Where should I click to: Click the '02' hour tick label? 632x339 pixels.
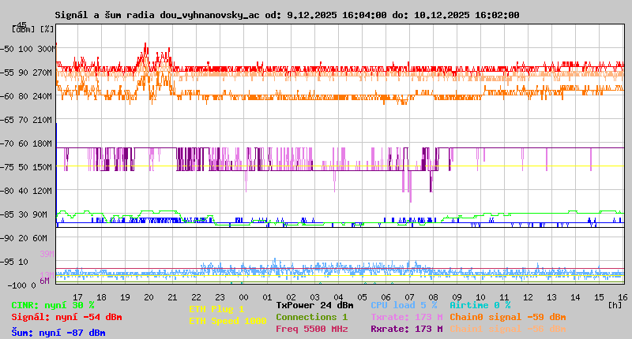point(291,297)
